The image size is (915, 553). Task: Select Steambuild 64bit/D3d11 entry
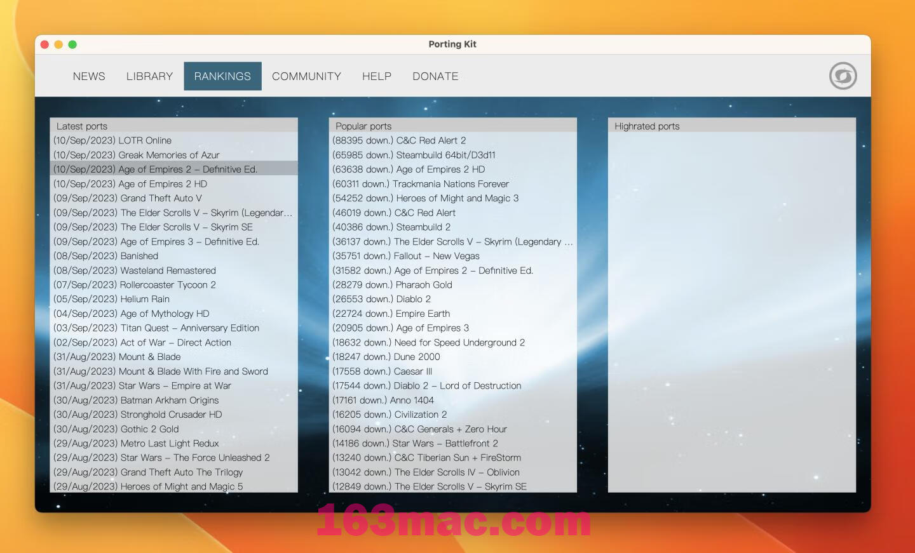453,155
